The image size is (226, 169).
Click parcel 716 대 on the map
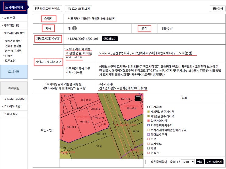tap(99, 146)
